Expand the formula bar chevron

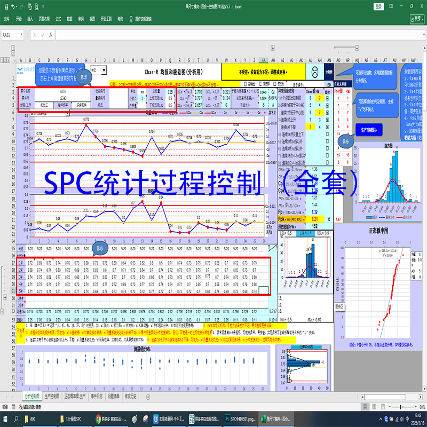[x=424, y=35]
